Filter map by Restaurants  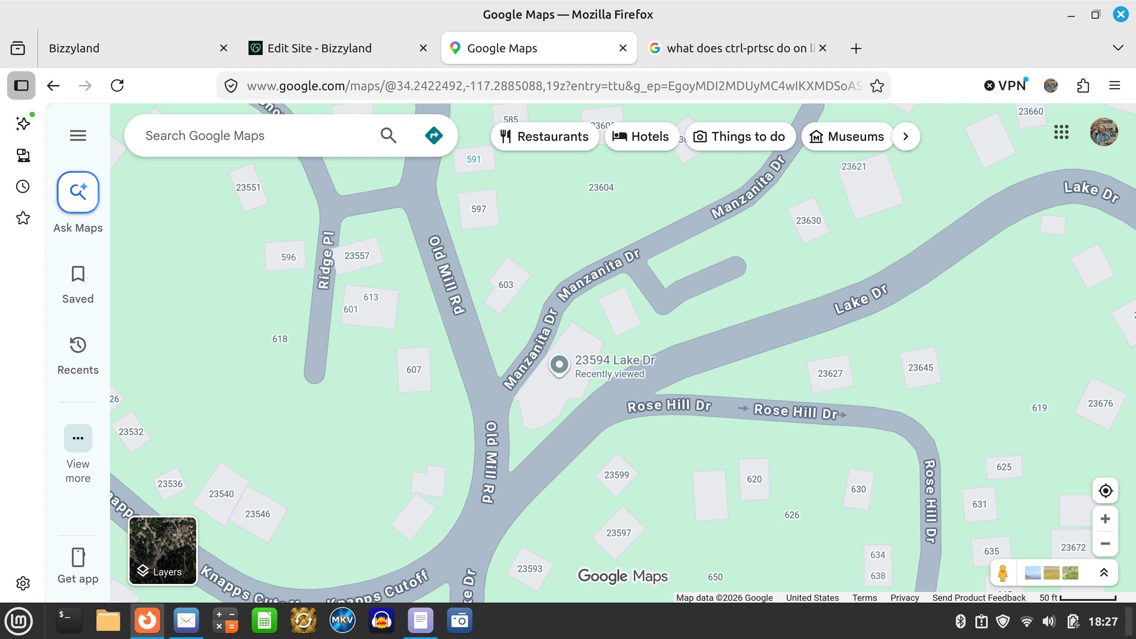(544, 136)
